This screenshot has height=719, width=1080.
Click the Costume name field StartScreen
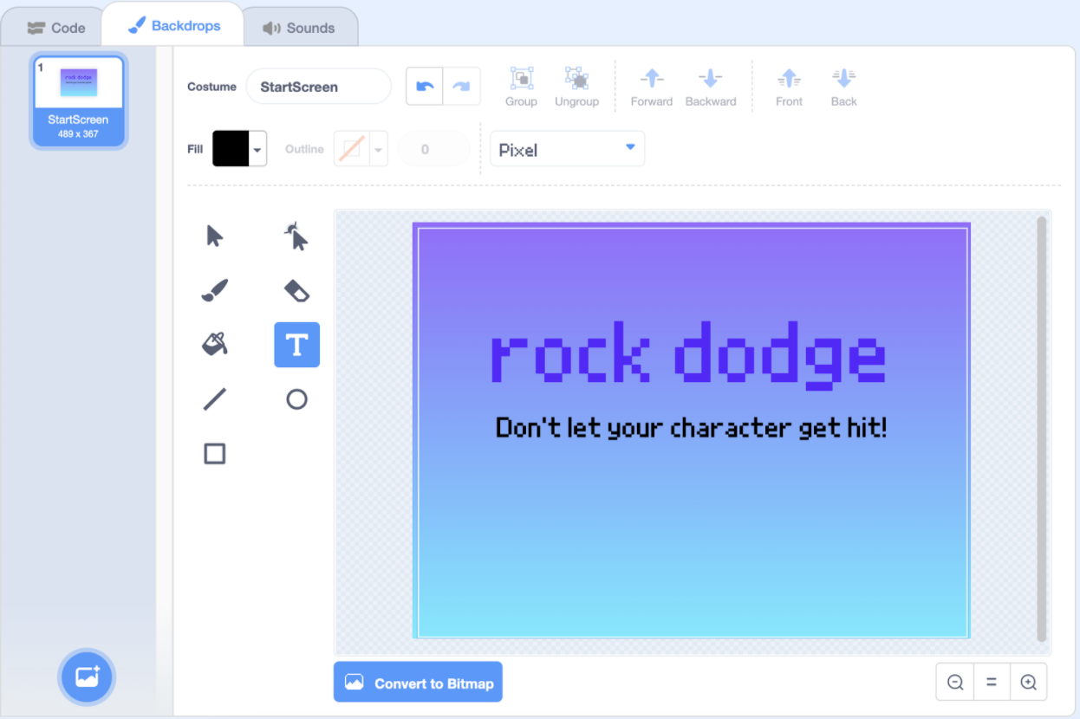pyautogui.click(x=319, y=87)
